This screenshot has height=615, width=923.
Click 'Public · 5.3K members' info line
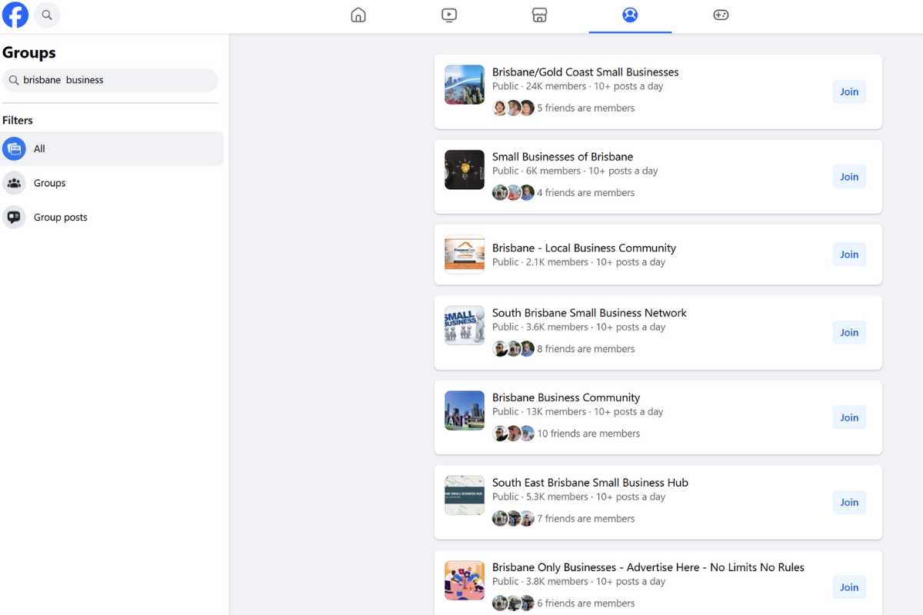point(579,497)
